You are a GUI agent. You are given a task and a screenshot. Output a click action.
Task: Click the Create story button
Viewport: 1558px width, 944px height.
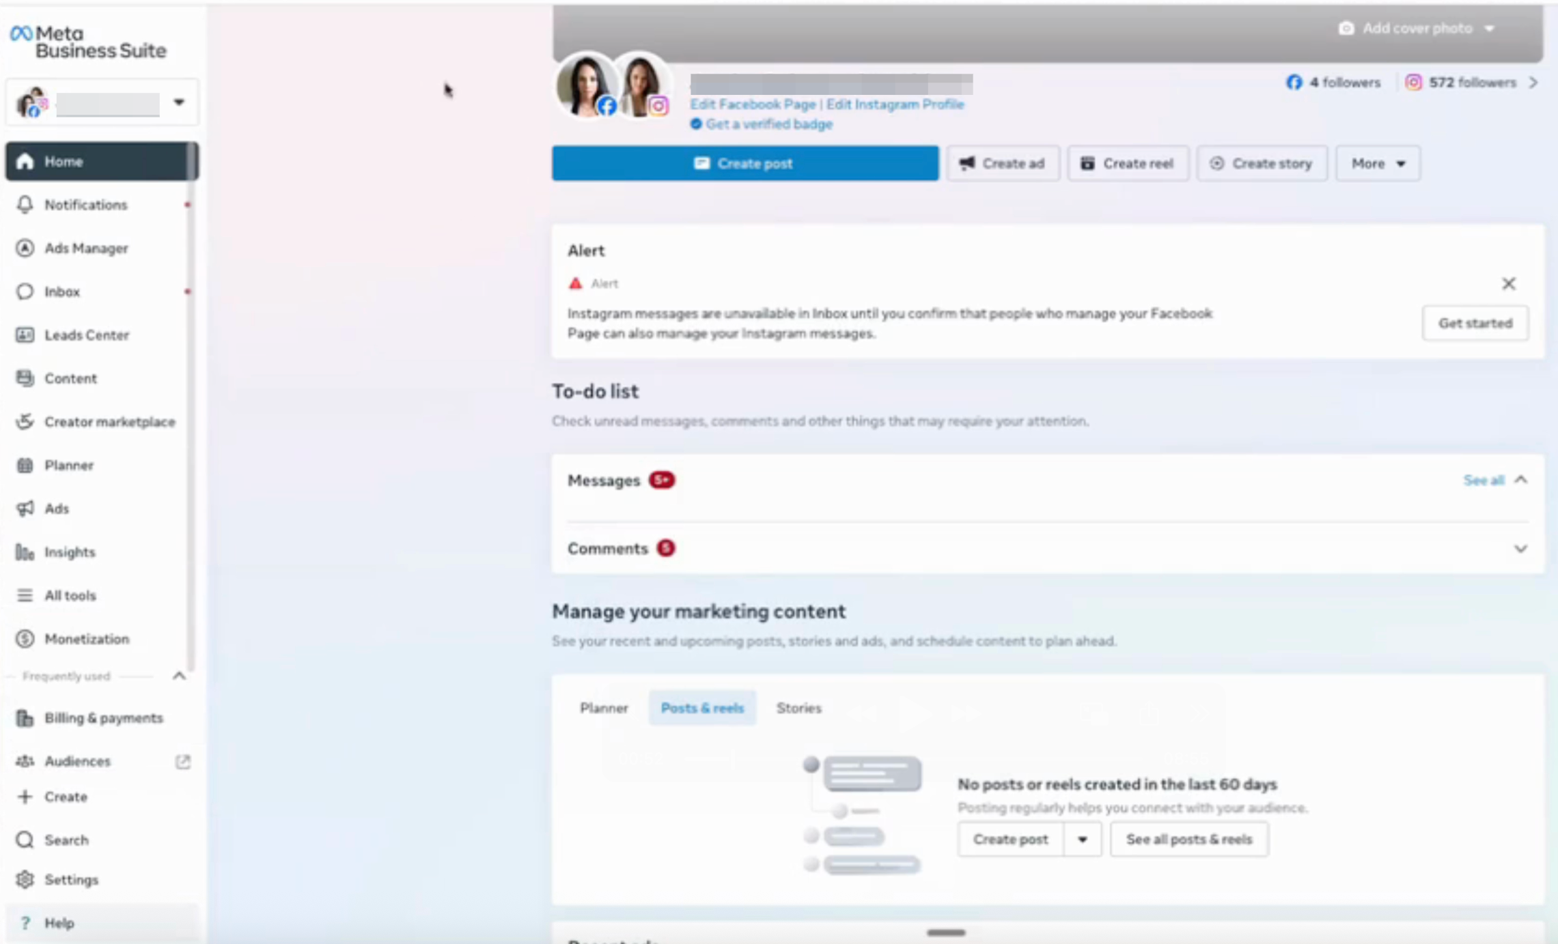(1262, 163)
